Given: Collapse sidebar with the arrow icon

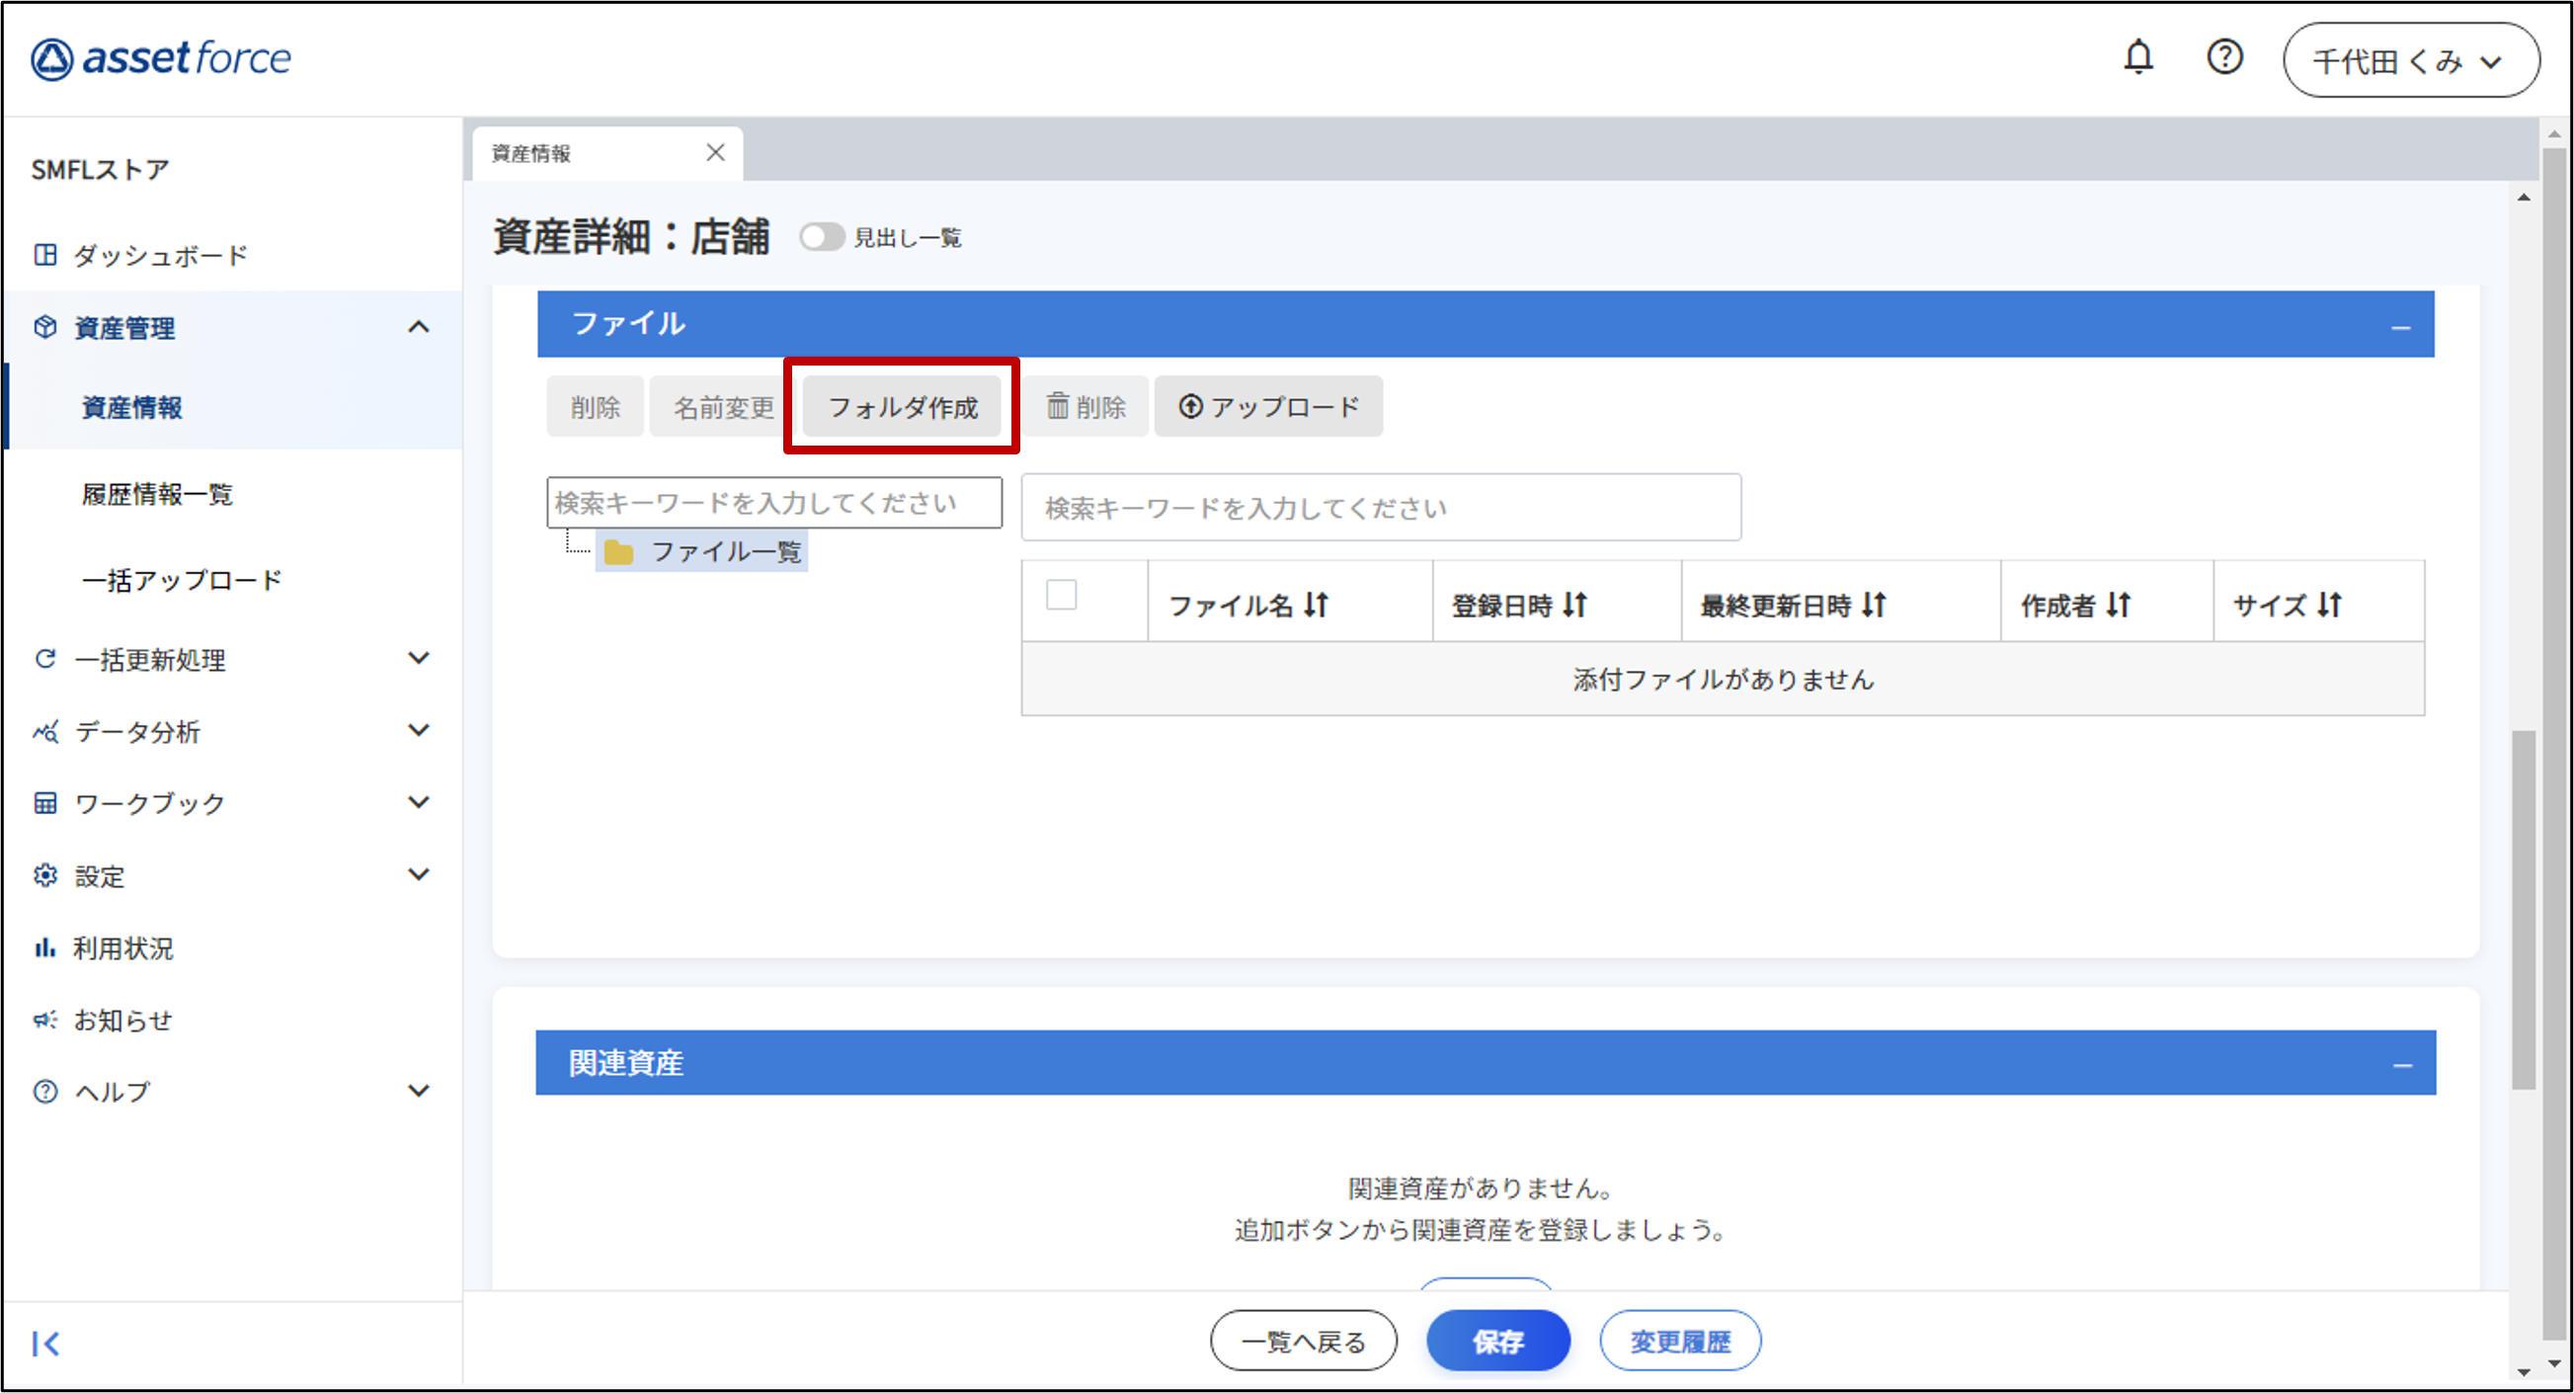Looking at the screenshot, I should pos(46,1343).
